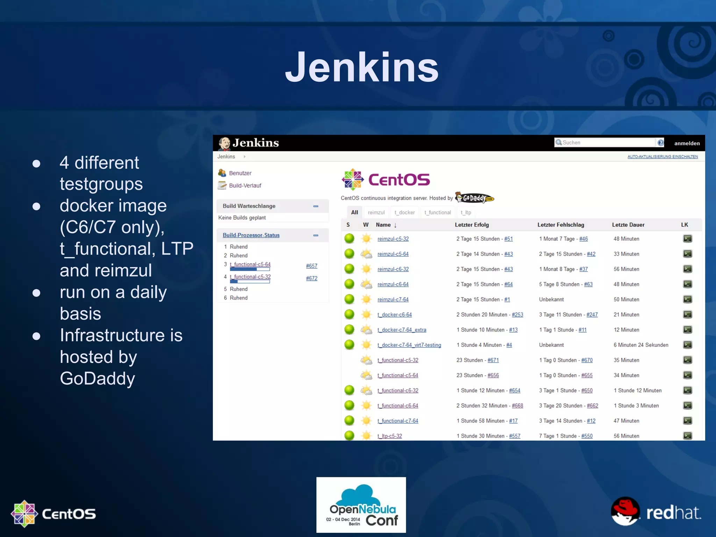
Task: Enable AUTO-AKTUALISIERUNG EINSCHALTEN link
Action: (x=663, y=157)
